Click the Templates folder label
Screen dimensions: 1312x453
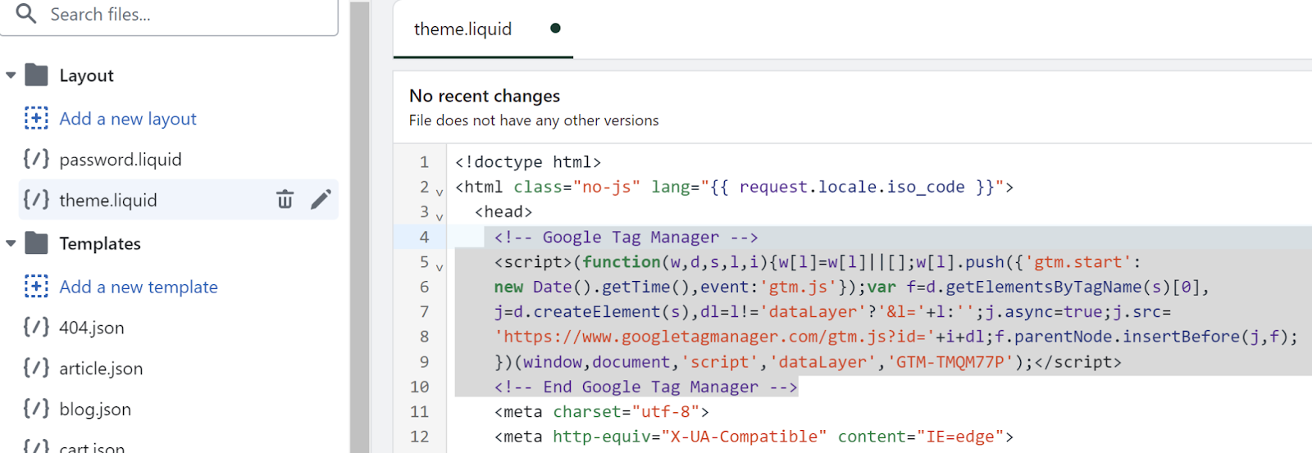(x=100, y=243)
